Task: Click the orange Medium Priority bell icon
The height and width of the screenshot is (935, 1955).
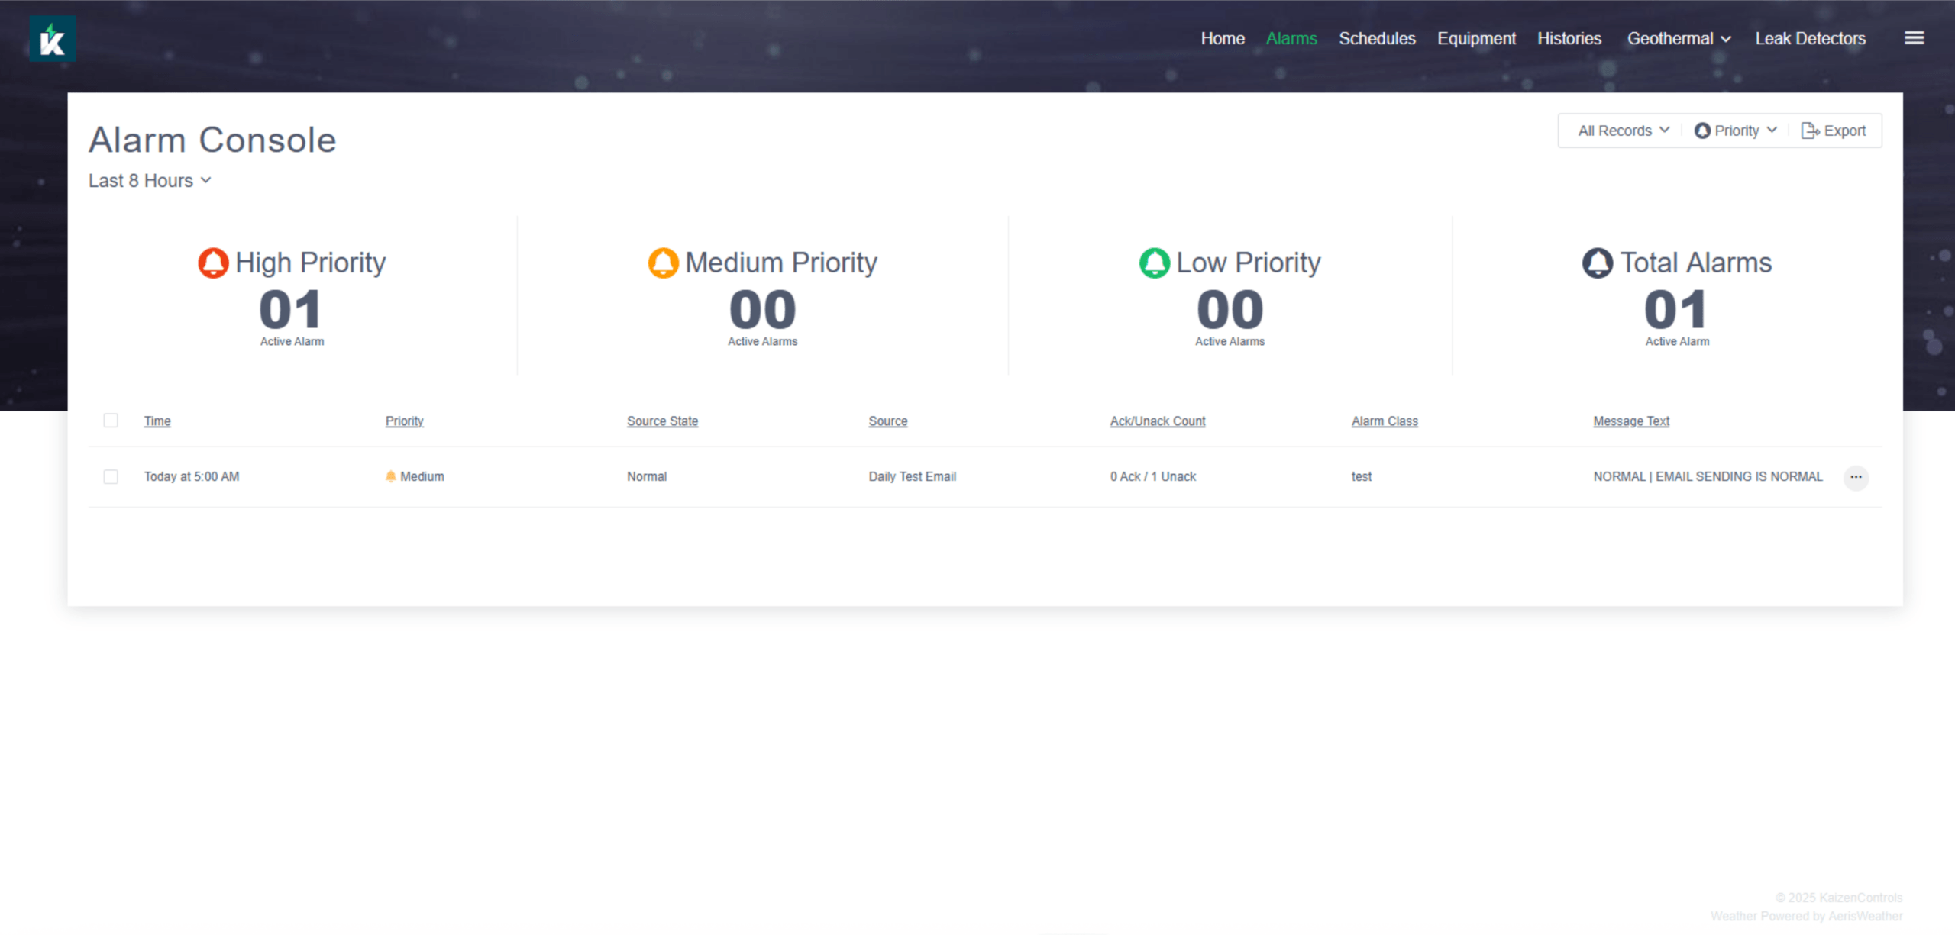Action: pos(663,263)
